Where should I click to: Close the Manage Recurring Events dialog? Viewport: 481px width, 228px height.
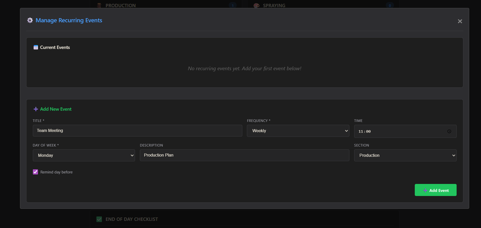[x=460, y=21]
